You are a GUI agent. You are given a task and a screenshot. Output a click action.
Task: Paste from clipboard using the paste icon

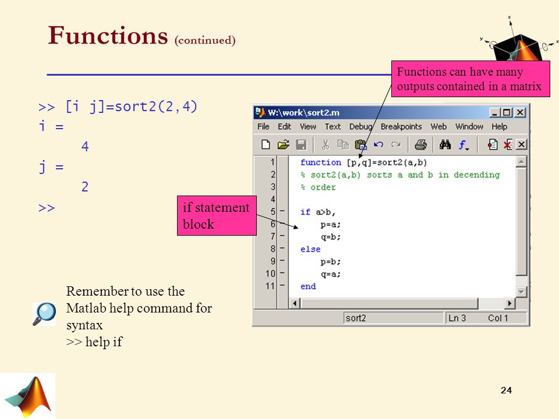pyautogui.click(x=361, y=145)
